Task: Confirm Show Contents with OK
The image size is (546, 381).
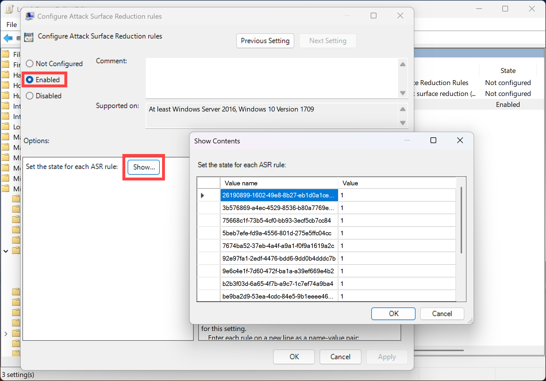Action: click(x=393, y=313)
